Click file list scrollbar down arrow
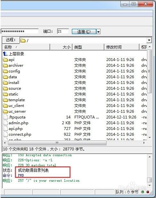The width and height of the screenshot is (156, 198). click(150, 137)
